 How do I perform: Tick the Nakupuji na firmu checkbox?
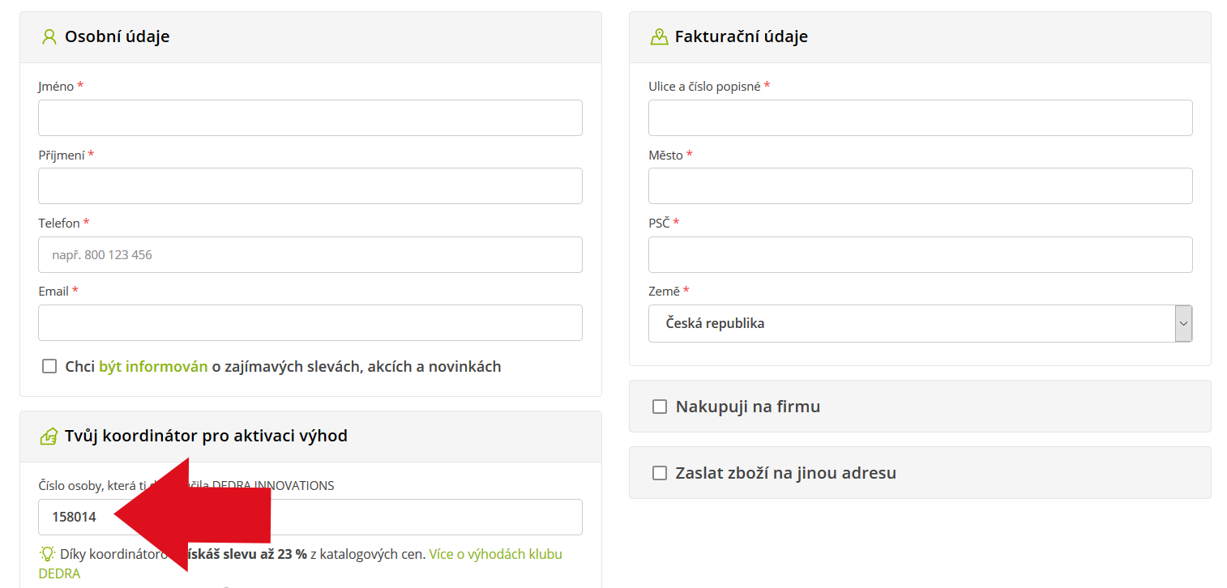click(660, 407)
